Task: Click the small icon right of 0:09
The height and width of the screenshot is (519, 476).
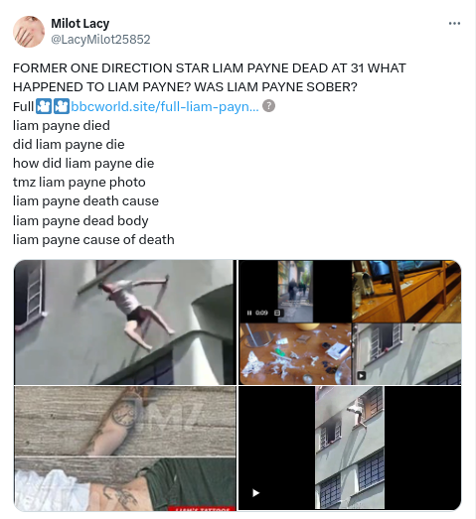Action: pos(277,313)
